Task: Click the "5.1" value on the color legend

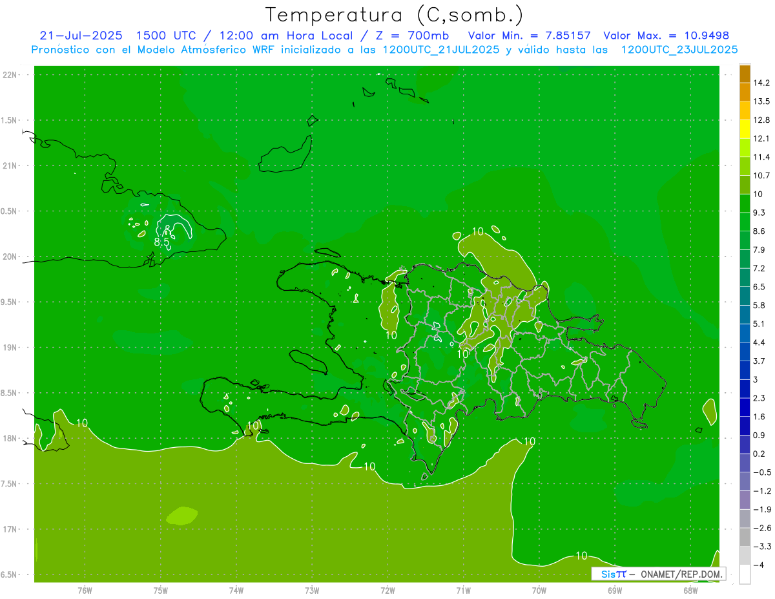Action: tap(759, 324)
